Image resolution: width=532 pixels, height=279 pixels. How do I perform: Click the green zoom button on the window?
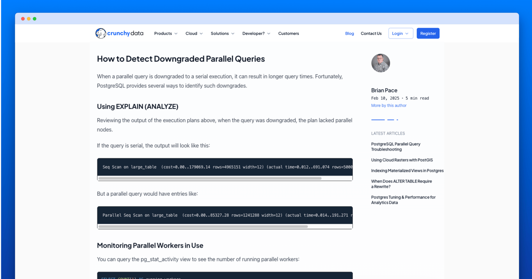tap(35, 18)
